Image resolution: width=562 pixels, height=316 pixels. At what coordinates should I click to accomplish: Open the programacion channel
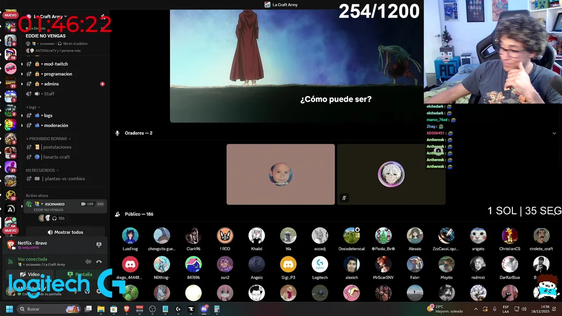64,74
